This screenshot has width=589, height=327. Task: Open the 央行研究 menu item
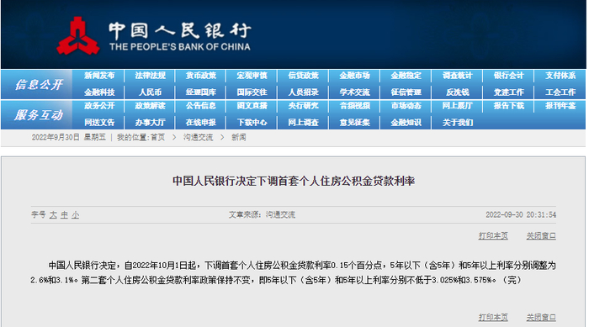pos(304,106)
